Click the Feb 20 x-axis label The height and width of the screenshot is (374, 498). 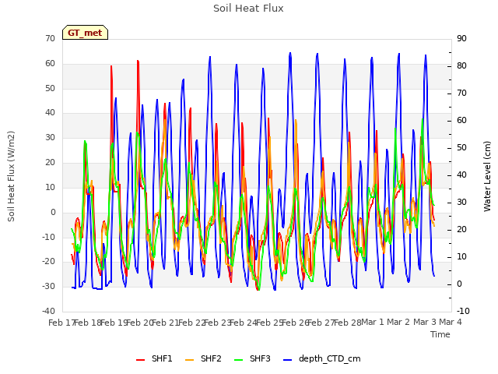(140, 323)
